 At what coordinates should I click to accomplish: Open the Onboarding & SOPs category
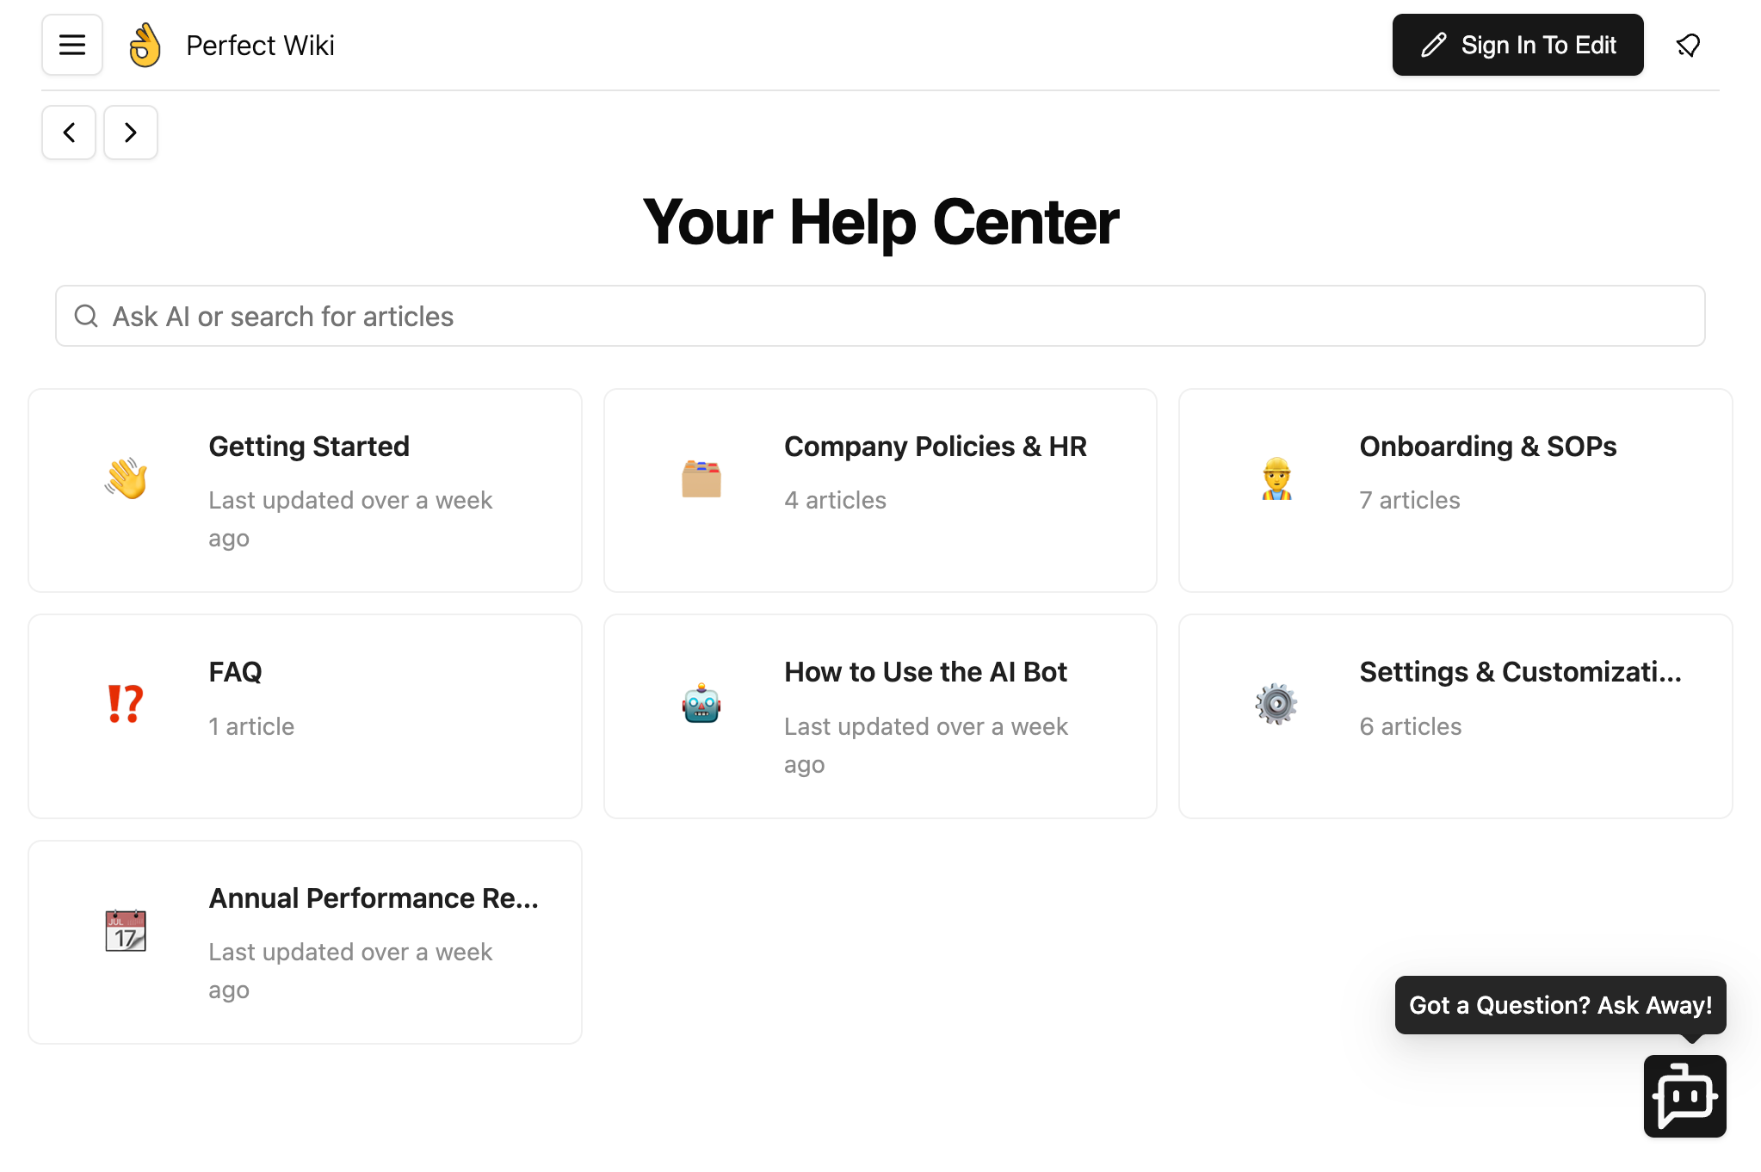pyautogui.click(x=1455, y=490)
